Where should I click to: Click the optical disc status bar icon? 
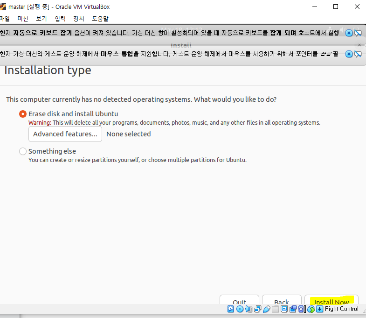pyautogui.click(x=240, y=309)
